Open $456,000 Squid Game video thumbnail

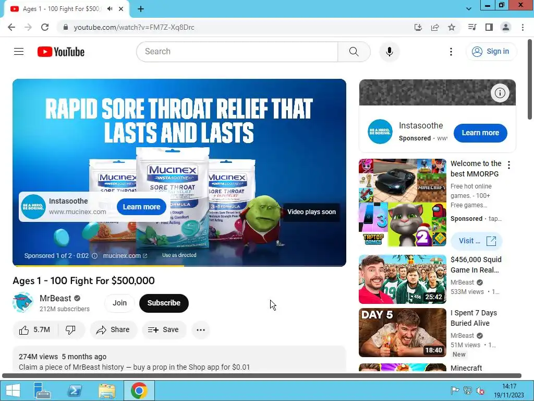pyautogui.click(x=402, y=279)
